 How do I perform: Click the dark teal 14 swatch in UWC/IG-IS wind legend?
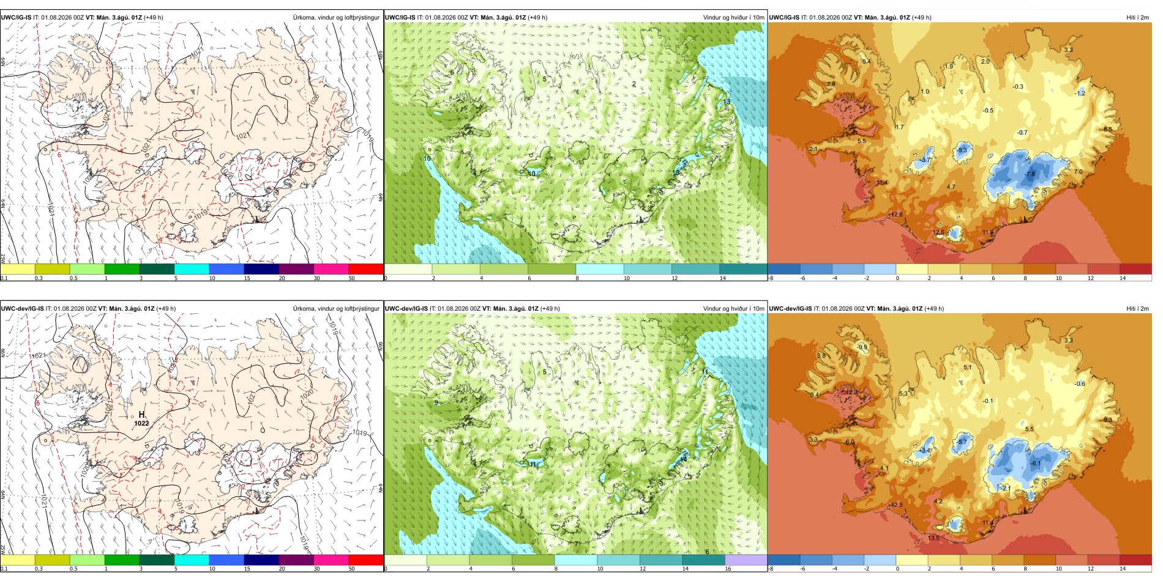743,269
